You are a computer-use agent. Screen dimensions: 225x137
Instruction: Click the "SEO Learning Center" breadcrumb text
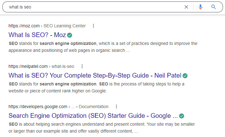[65, 26]
